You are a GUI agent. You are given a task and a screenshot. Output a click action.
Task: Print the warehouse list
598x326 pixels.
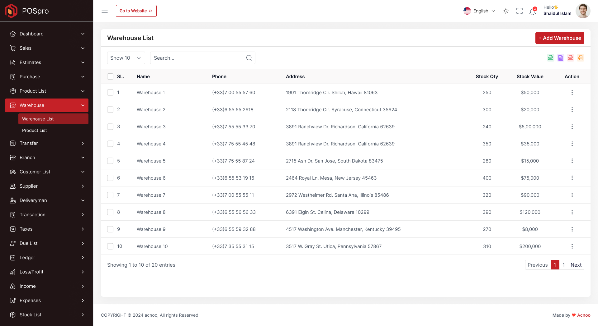[x=581, y=58]
